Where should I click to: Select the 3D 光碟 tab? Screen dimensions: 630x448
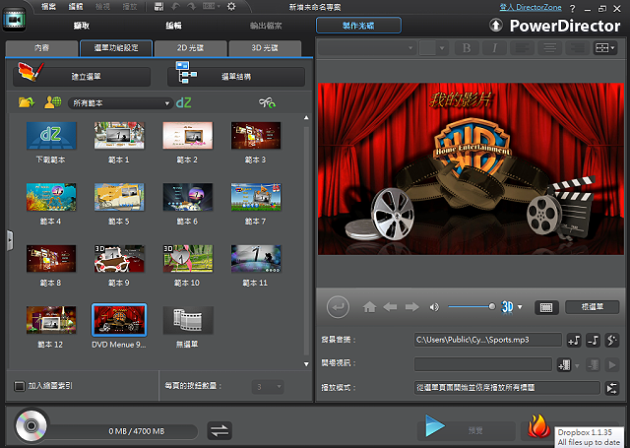point(265,48)
